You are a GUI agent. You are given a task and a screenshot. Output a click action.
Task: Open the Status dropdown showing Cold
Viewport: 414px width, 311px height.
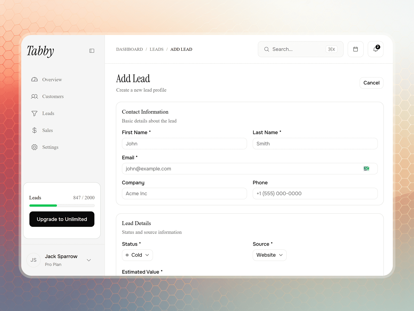(x=137, y=255)
